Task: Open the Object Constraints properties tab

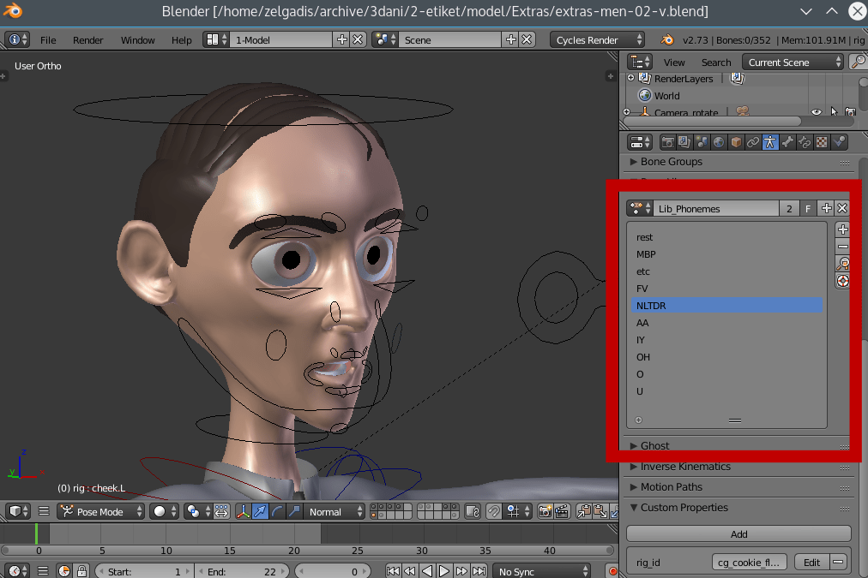Action: [753, 141]
